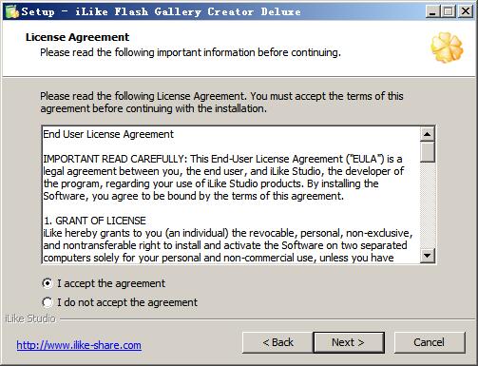Continue installation with Next button
Viewport: 478px width, 366px height.
point(349,342)
